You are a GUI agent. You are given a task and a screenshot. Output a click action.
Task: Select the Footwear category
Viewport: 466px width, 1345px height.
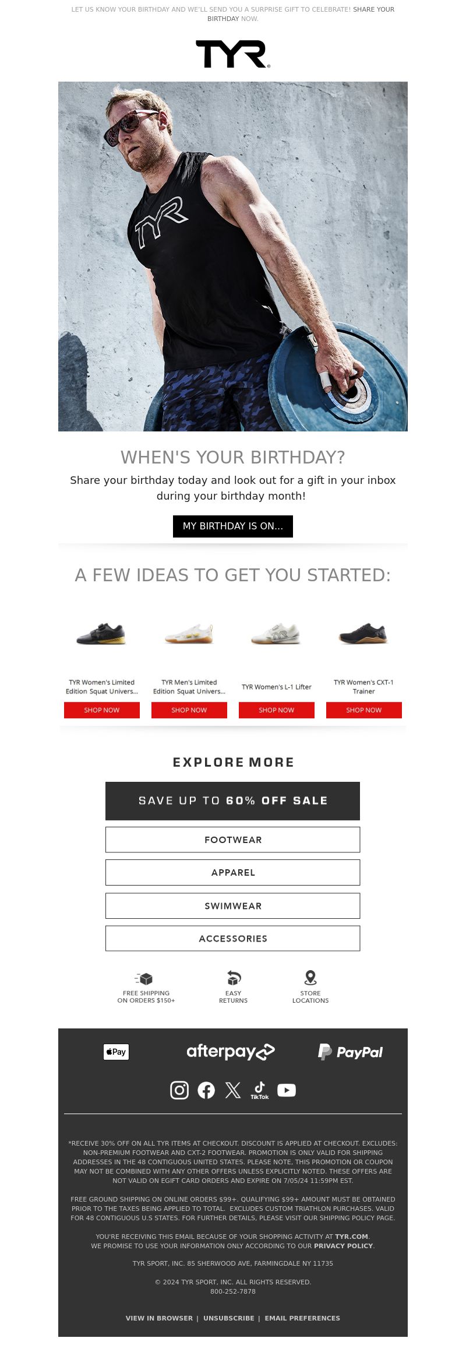pos(233,840)
